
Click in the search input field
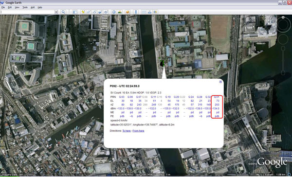[28, 12]
